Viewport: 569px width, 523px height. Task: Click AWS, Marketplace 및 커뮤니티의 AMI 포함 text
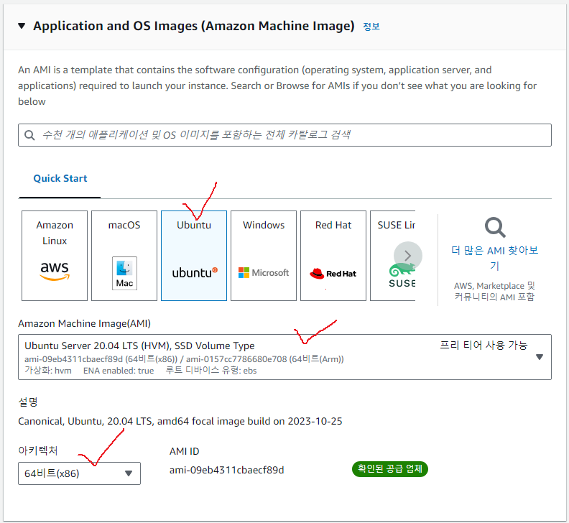[494, 292]
